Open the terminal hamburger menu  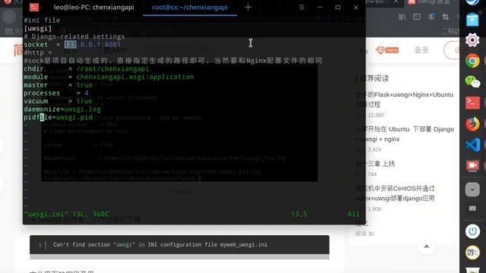coord(301,7)
